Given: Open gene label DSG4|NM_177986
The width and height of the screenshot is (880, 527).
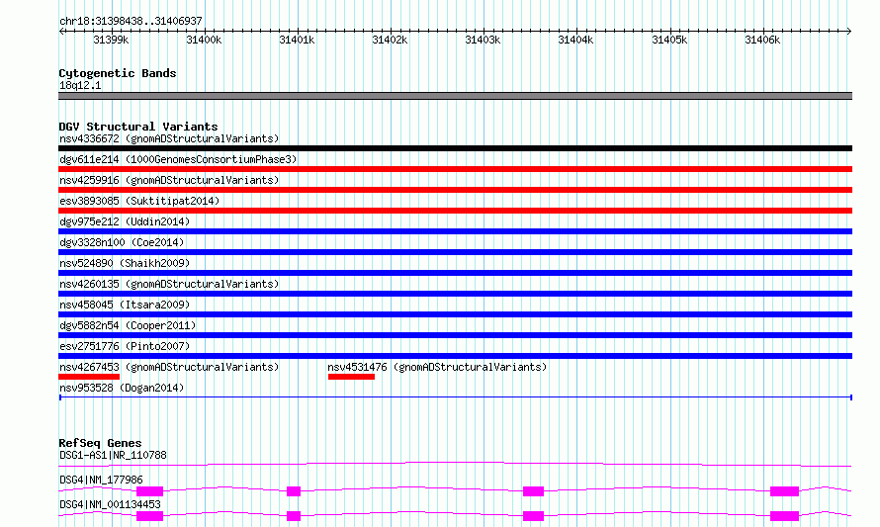Looking at the screenshot, I should [101, 480].
